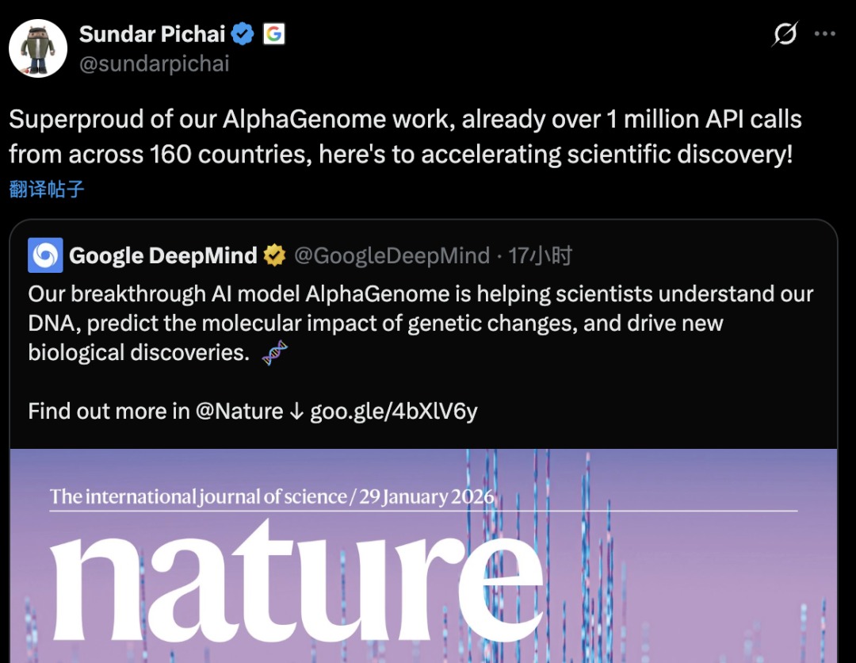Open the Grok analysis icon on the post
The height and width of the screenshot is (663, 856).
click(x=785, y=35)
